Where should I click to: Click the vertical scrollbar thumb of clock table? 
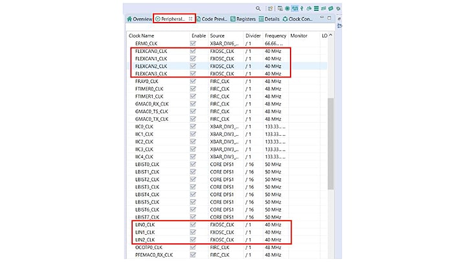[x=331, y=142]
